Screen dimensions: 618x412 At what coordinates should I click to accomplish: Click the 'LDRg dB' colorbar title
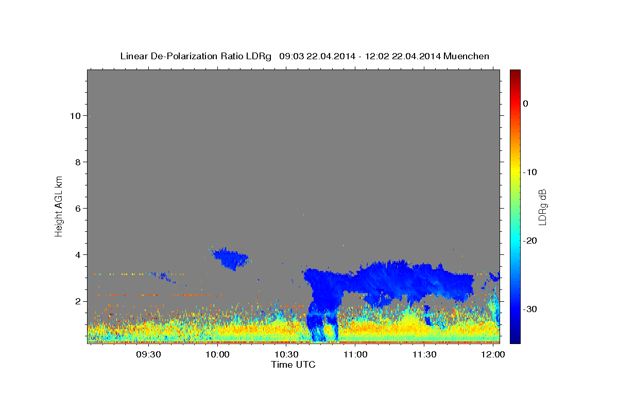click(542, 207)
